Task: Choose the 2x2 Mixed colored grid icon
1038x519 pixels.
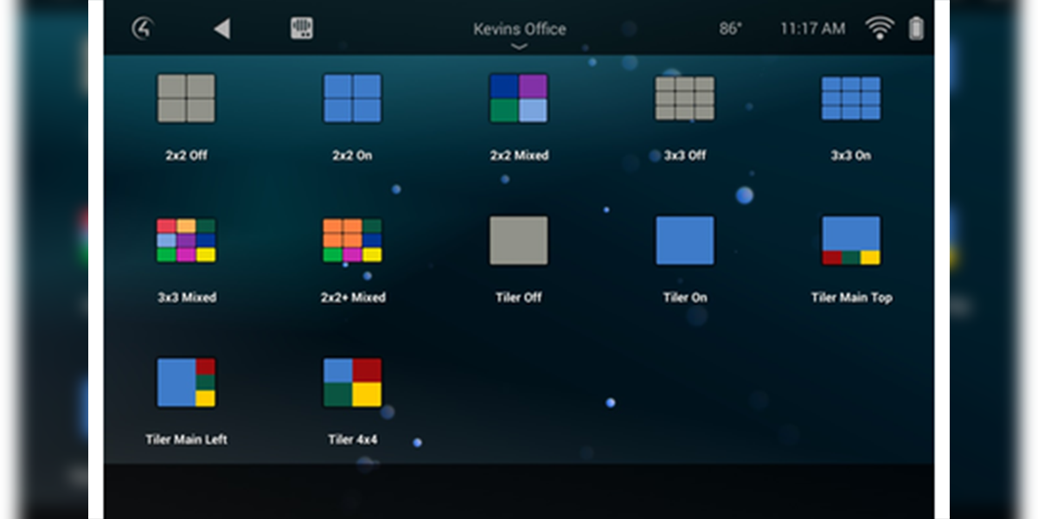Action: (519, 98)
